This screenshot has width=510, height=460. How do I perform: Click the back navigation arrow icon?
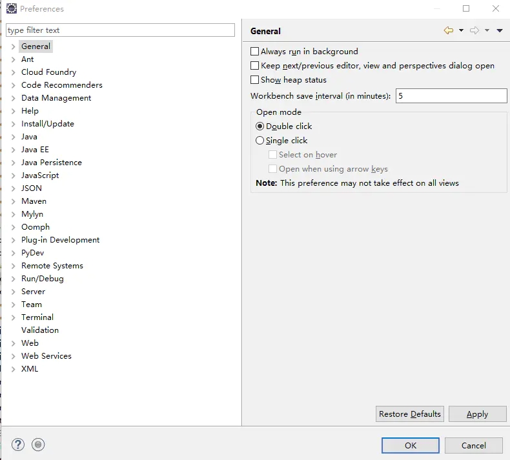(449, 30)
